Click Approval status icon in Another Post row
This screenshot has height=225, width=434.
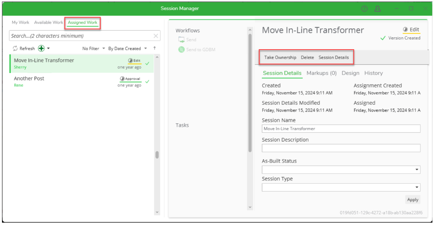pos(122,79)
